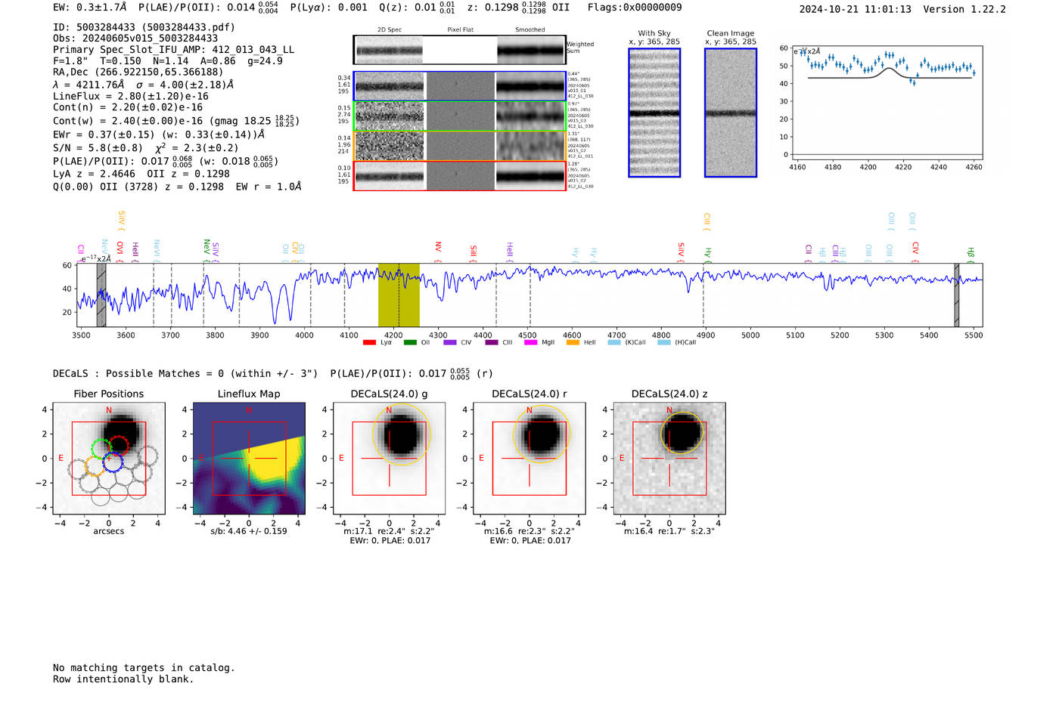
Task: Click the s/b: 4.46 +/- 0.159 label
Action: pyautogui.click(x=249, y=531)
